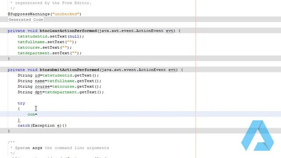The height and width of the screenshot is (158, 281).
Task: Click the btnsubmitActionPerformed method name
Action: tap(69, 70)
